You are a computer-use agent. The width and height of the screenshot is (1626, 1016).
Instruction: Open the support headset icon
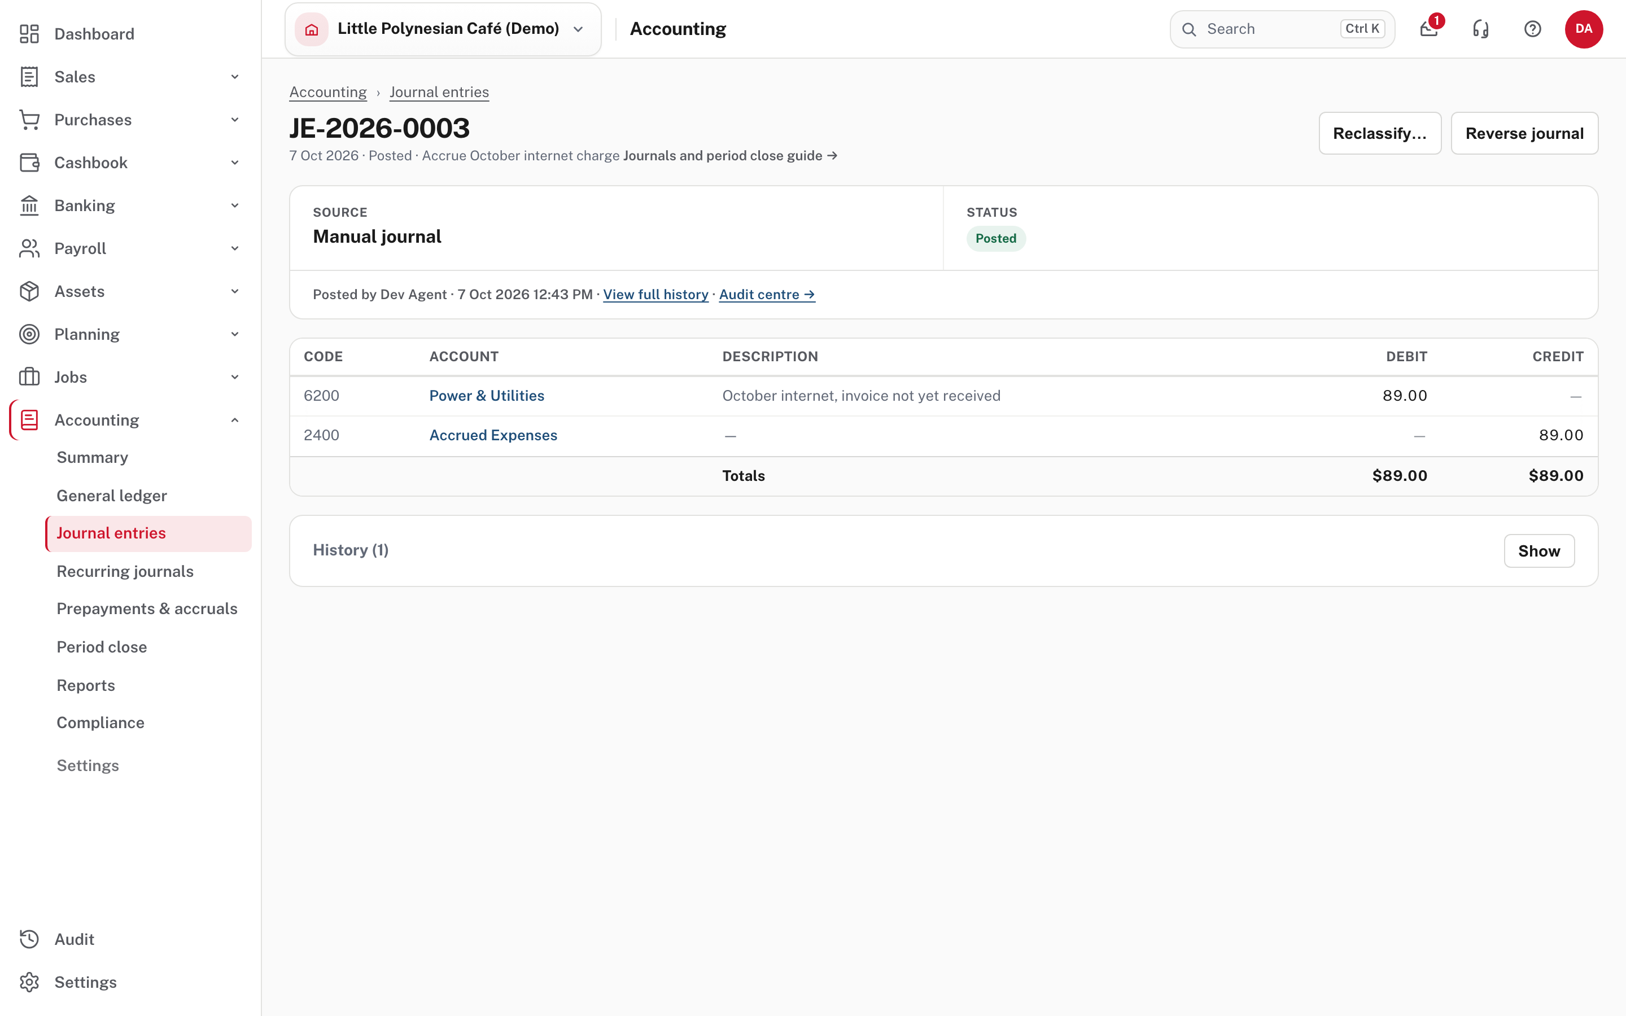1481,29
